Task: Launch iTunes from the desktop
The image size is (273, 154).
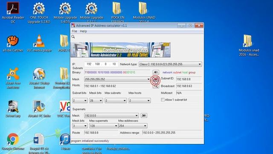Action: pos(65,142)
